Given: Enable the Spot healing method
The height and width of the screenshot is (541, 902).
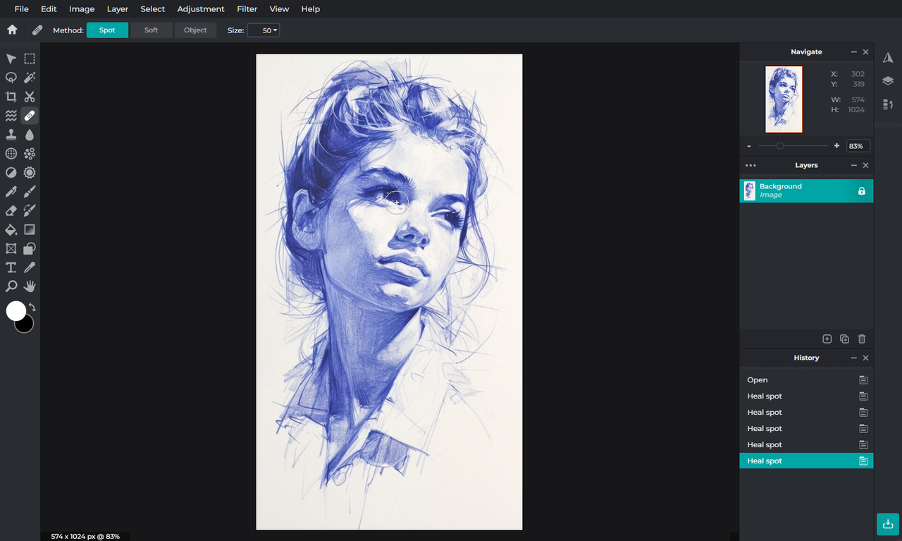Looking at the screenshot, I should tap(107, 30).
